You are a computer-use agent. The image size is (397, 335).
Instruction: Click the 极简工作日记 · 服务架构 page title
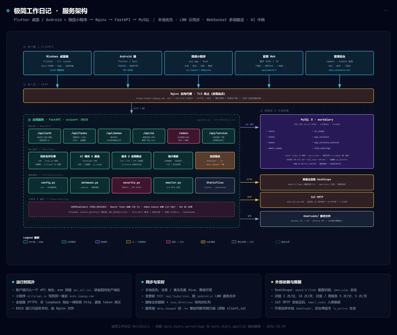pyautogui.click(x=50, y=11)
